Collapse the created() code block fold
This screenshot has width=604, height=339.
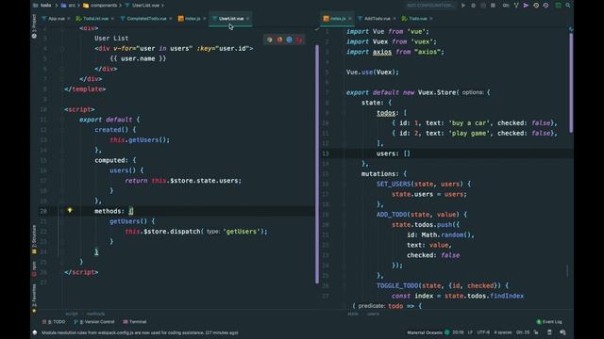click(62, 130)
